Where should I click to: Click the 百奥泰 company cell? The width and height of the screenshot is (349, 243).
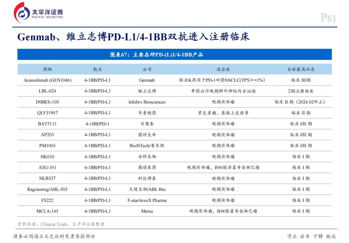pyautogui.click(x=147, y=124)
